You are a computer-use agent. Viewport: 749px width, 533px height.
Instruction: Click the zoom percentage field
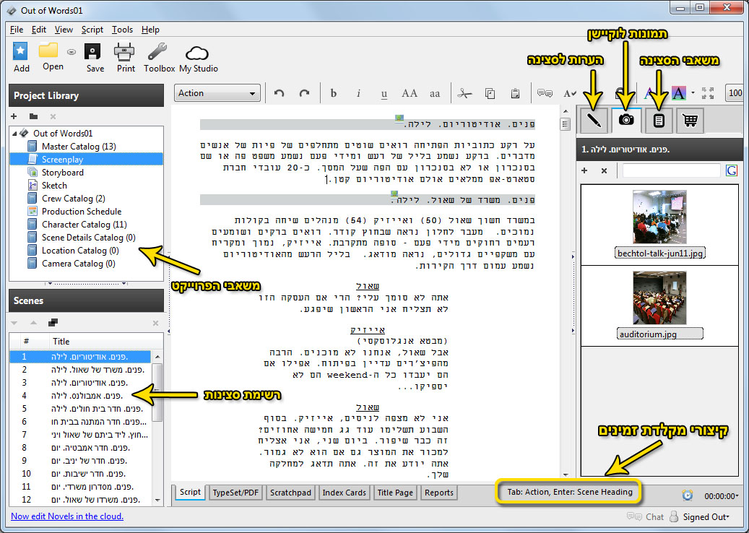pyautogui.click(x=735, y=93)
